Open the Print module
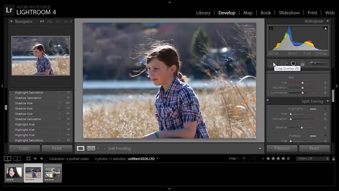 tap(312, 13)
